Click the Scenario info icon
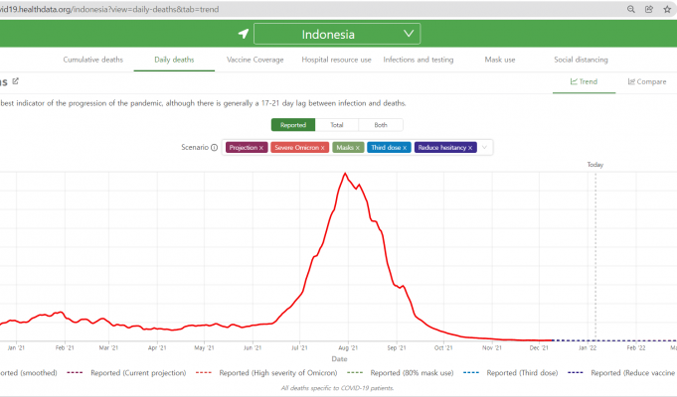 214,148
